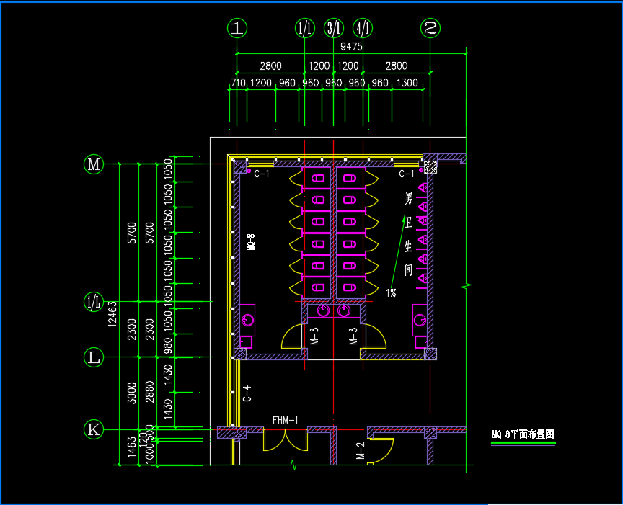The image size is (623, 505).
Task: Click the K axis bubble
Action: click(x=94, y=429)
